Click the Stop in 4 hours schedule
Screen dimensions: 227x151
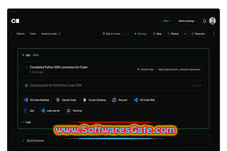[x=112, y=34]
